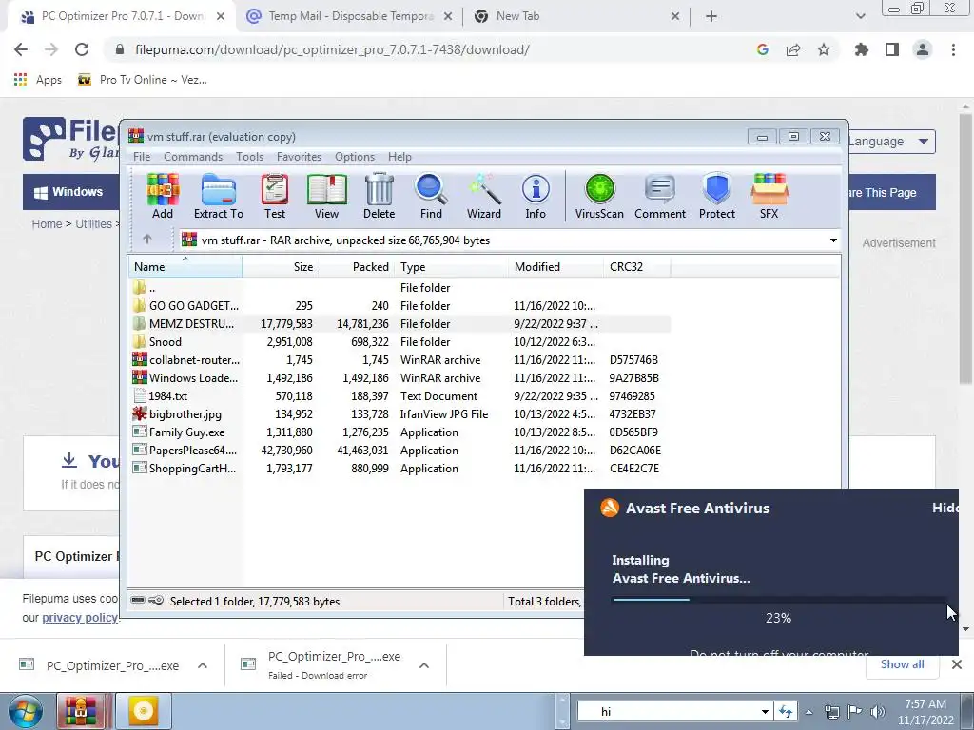Open the Options menu

pyautogui.click(x=355, y=157)
